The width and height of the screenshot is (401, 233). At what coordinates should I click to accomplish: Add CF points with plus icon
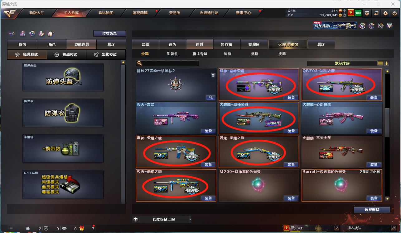pyautogui.click(x=345, y=11)
